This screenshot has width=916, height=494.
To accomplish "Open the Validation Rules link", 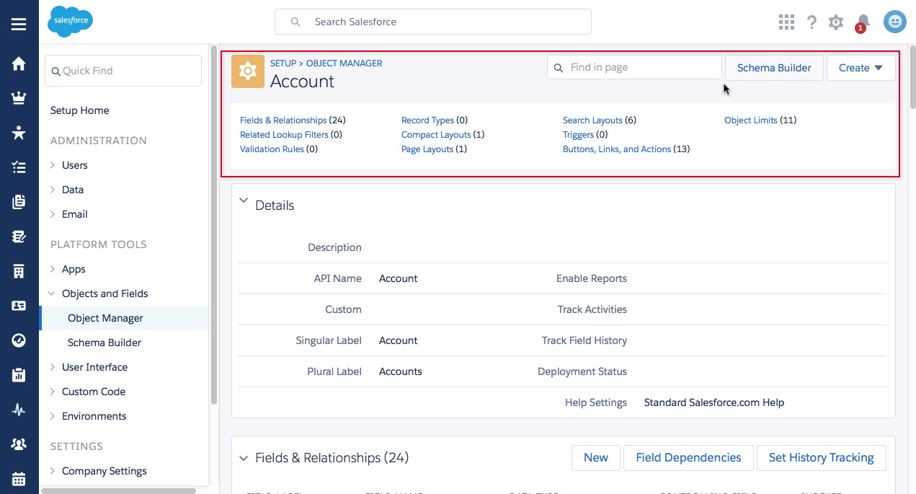I will pyautogui.click(x=272, y=149).
